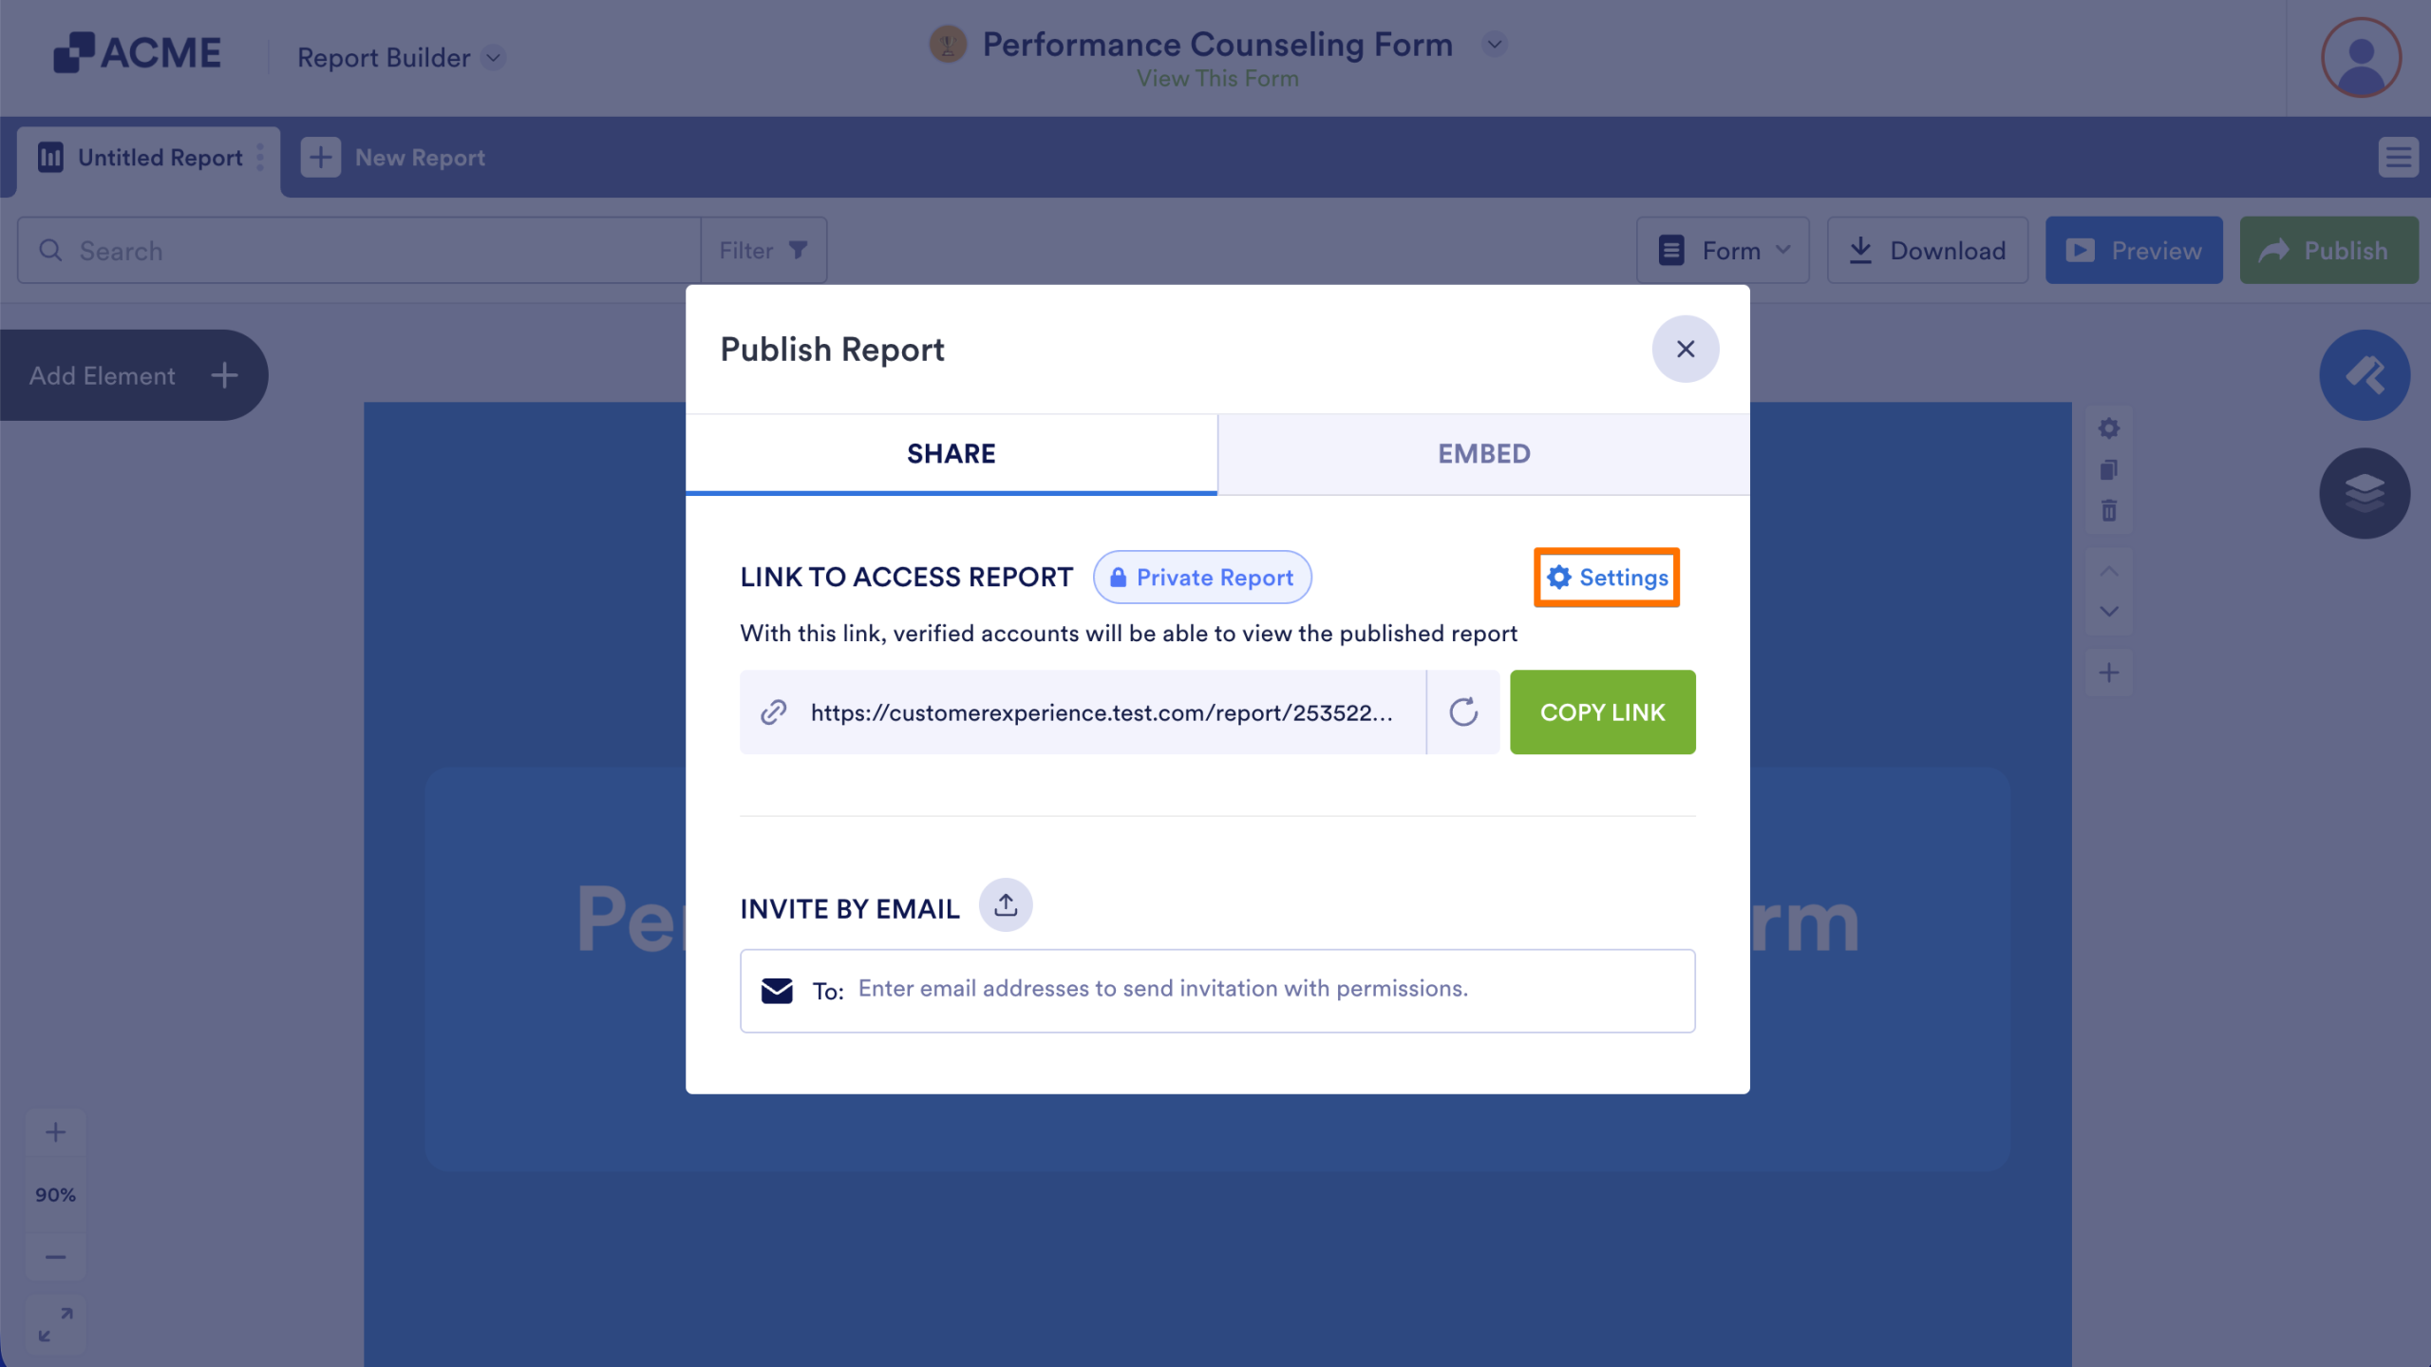Image resolution: width=2431 pixels, height=1367 pixels.
Task: Open the Form dropdown in the toolbar
Action: [1724, 250]
